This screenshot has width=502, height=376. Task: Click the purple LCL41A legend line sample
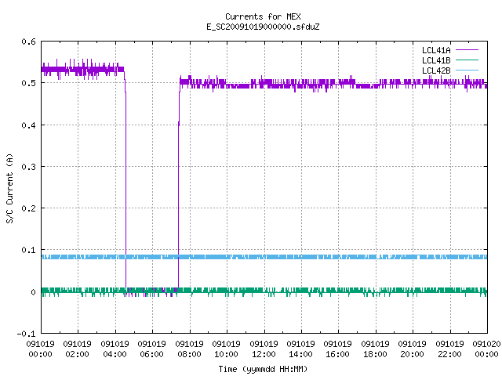[x=467, y=50]
